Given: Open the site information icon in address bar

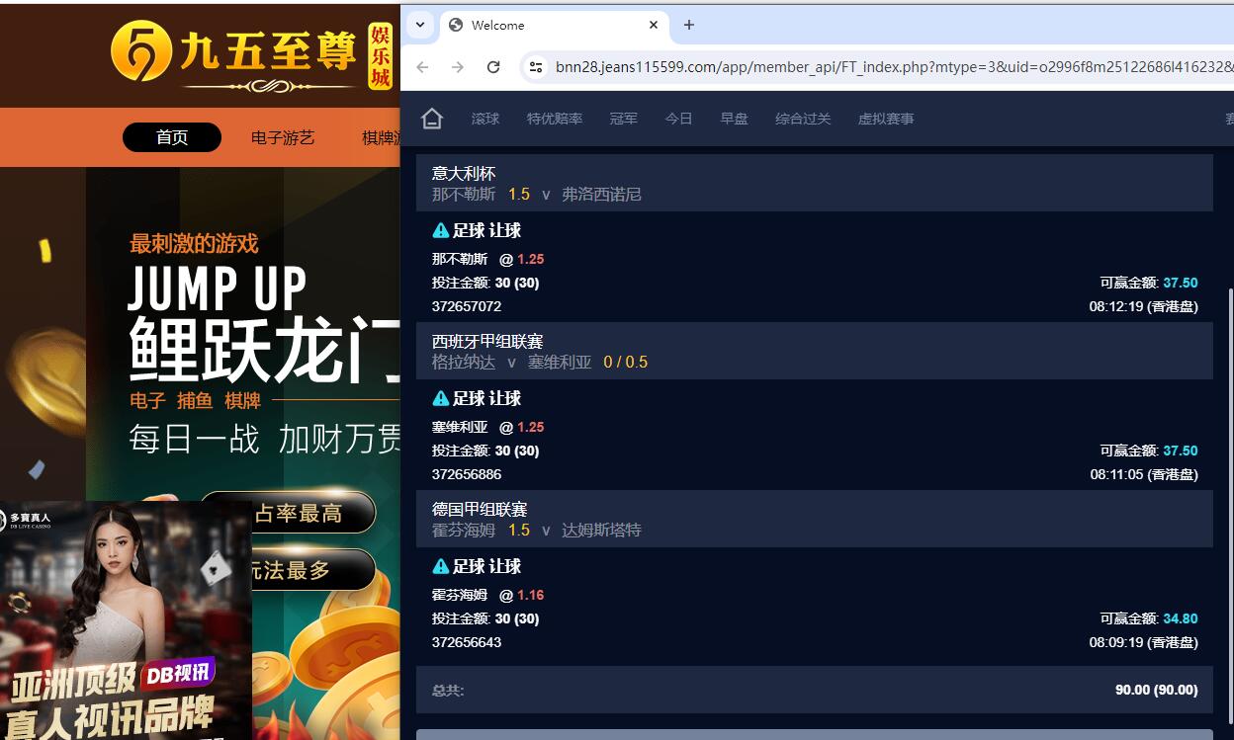Looking at the screenshot, I should pos(536,67).
